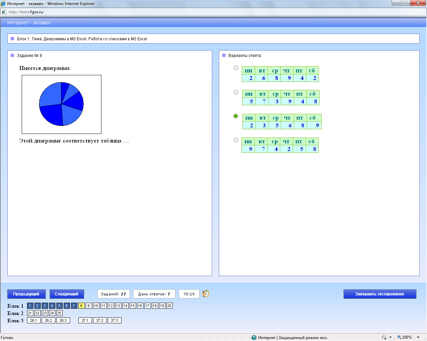
Task: Open question 24 in Блок 2
Action: point(52,313)
